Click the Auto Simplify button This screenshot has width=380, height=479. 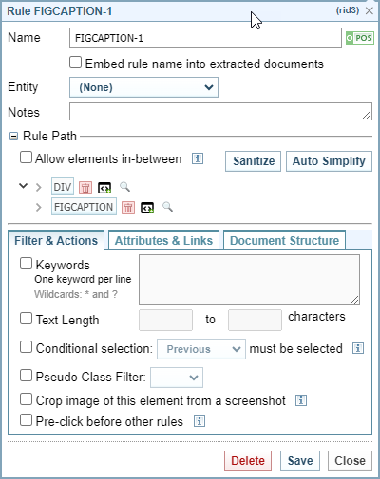329,161
